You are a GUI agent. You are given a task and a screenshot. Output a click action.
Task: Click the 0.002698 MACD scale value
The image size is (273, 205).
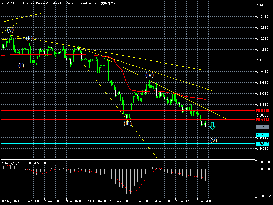pos(263,162)
